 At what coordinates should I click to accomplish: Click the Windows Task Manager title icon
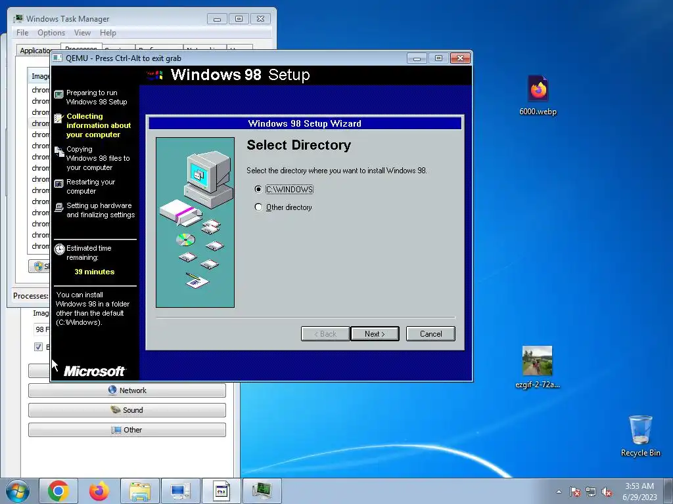click(18, 18)
